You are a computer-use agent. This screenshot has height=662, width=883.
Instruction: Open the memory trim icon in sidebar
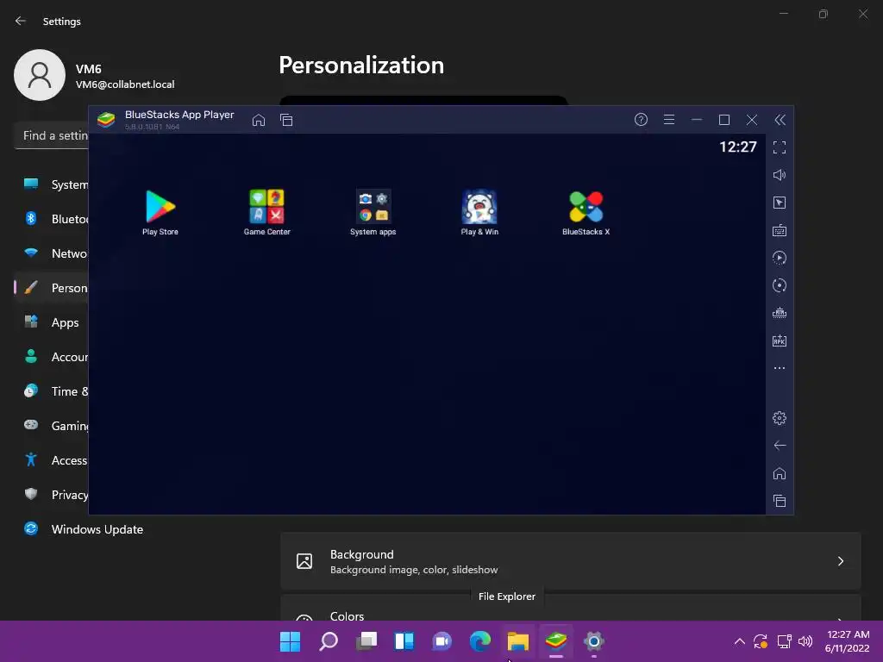pyautogui.click(x=780, y=313)
